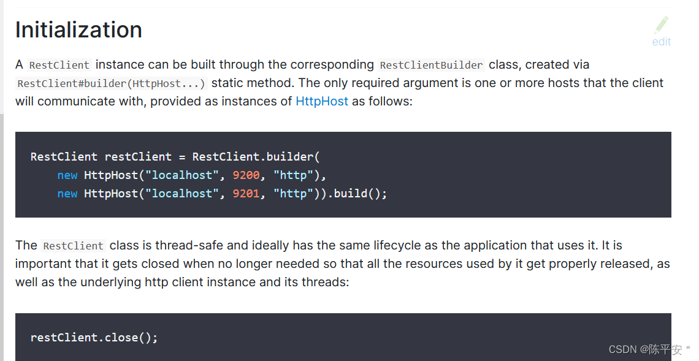Click the 9201 port number in the code
This screenshot has width=699, height=361.
tap(246, 194)
